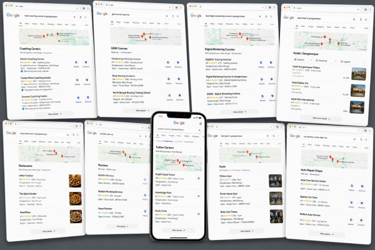375x250 pixels.
Task: Open Website icon for Speedy Car Care
Action: click(351, 202)
